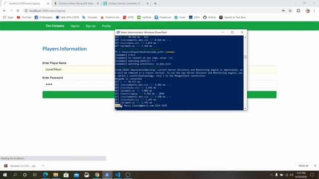Open the saved password key icon
Screen dimensions: 319x179
(x=283, y=11)
